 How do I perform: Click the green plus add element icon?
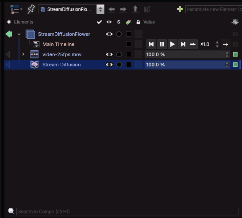(180, 9)
